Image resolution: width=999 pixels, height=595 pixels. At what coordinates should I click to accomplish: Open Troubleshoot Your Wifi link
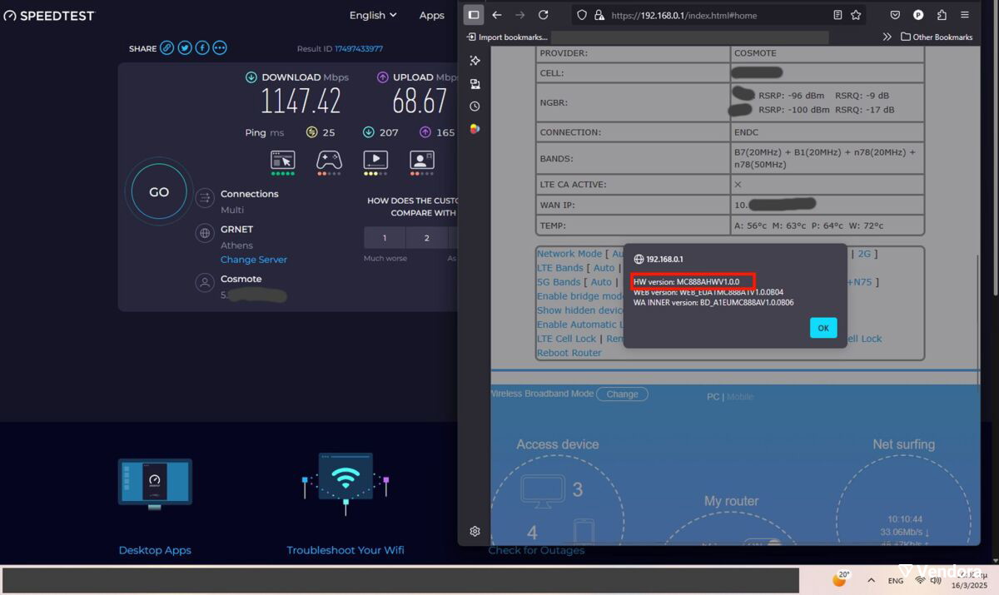[x=345, y=550]
